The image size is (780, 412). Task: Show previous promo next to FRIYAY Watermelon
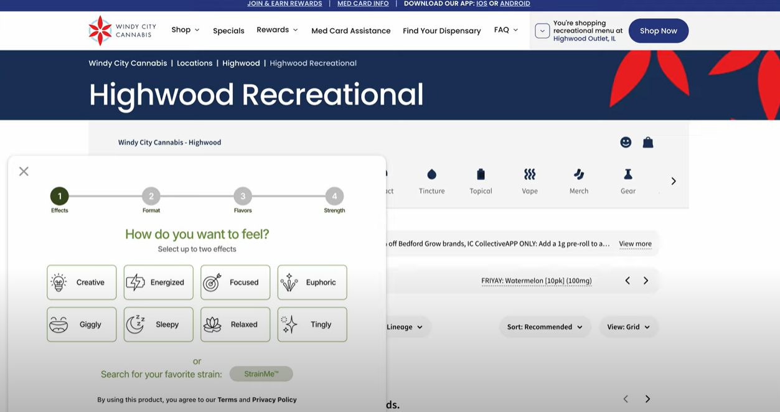627,281
